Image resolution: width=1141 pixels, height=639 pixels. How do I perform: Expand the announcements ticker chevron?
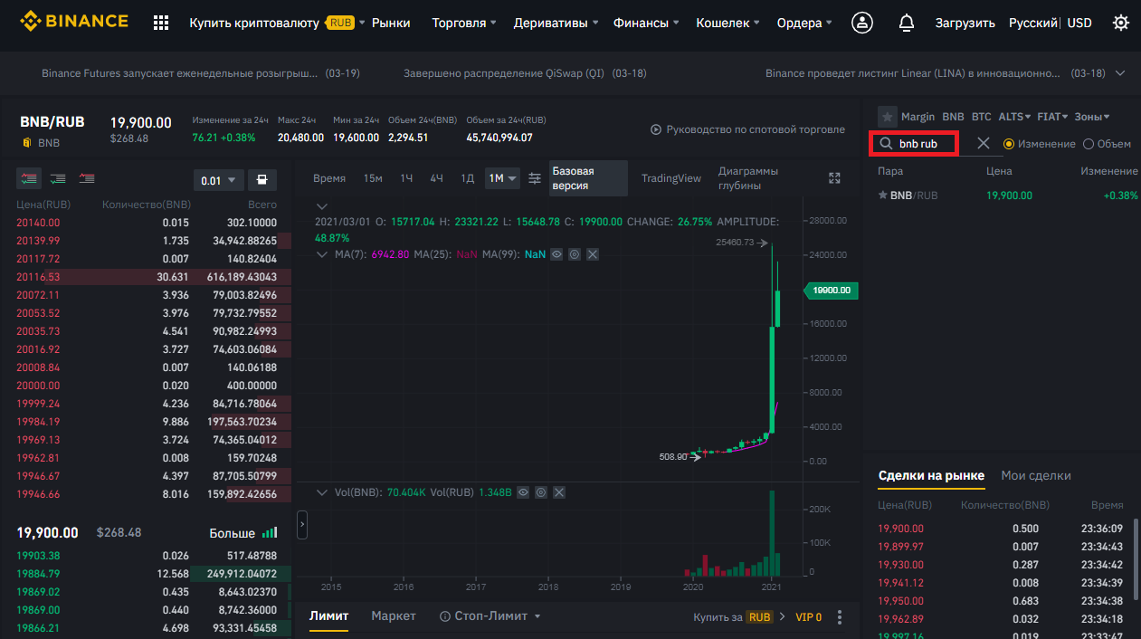point(1121,73)
